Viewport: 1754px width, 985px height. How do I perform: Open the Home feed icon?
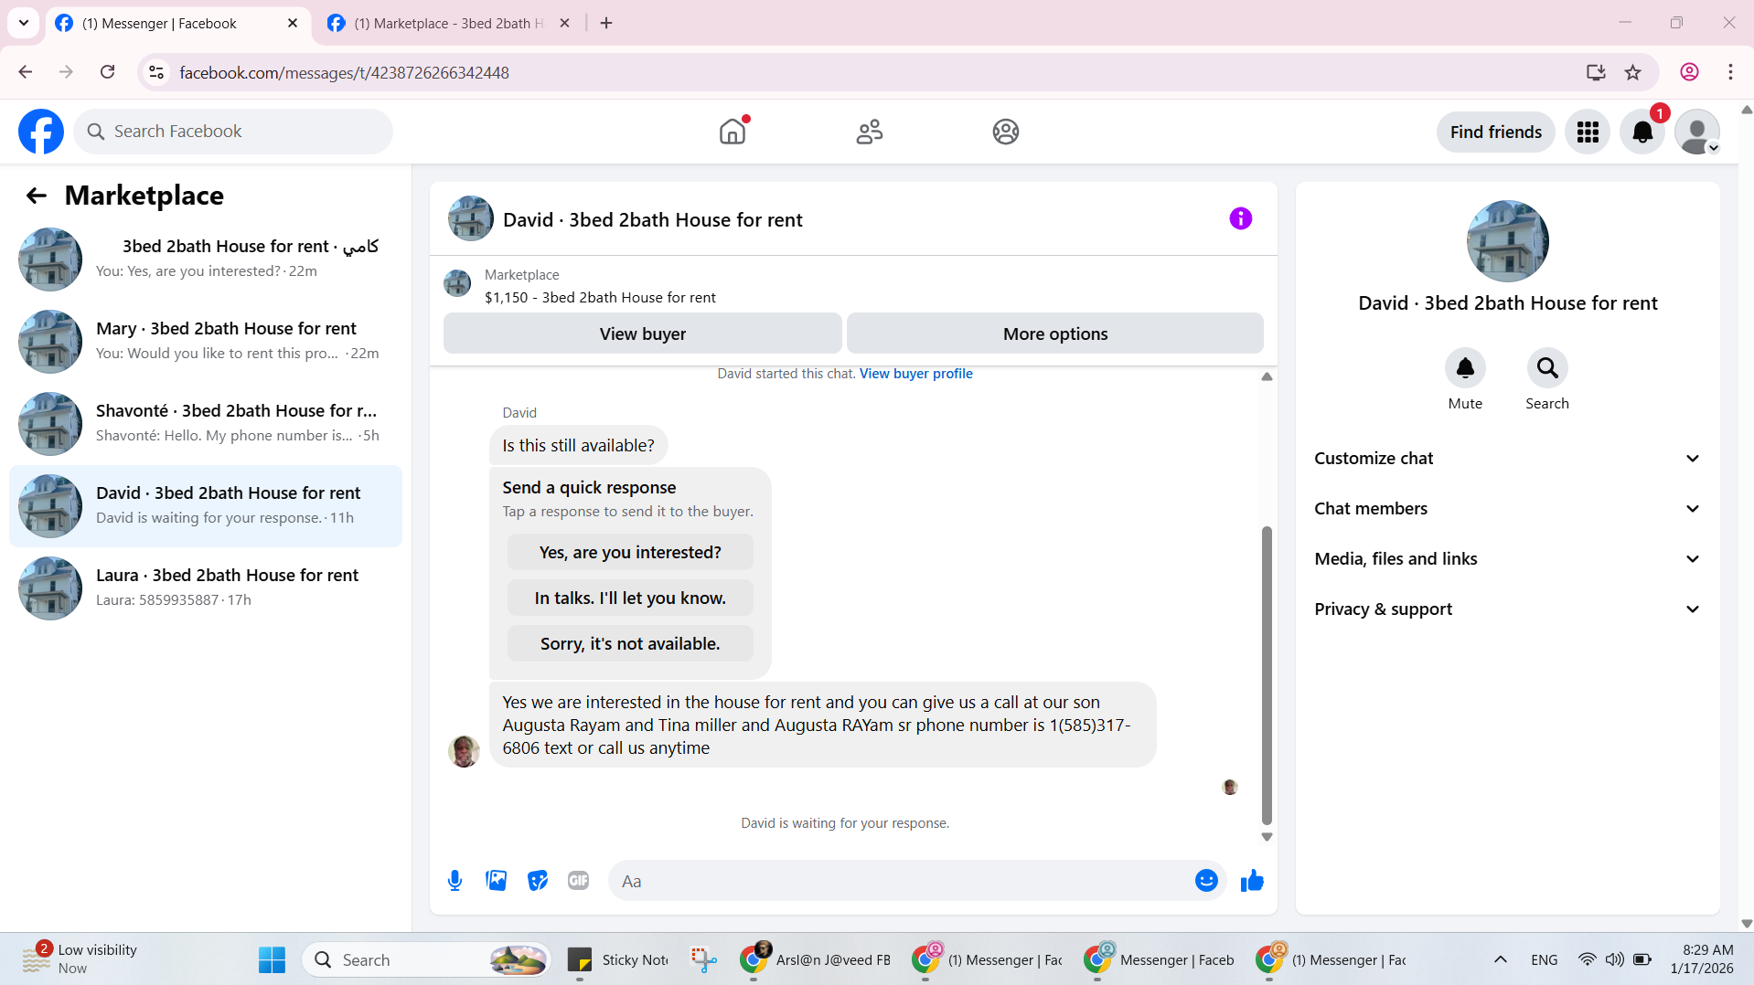733,132
